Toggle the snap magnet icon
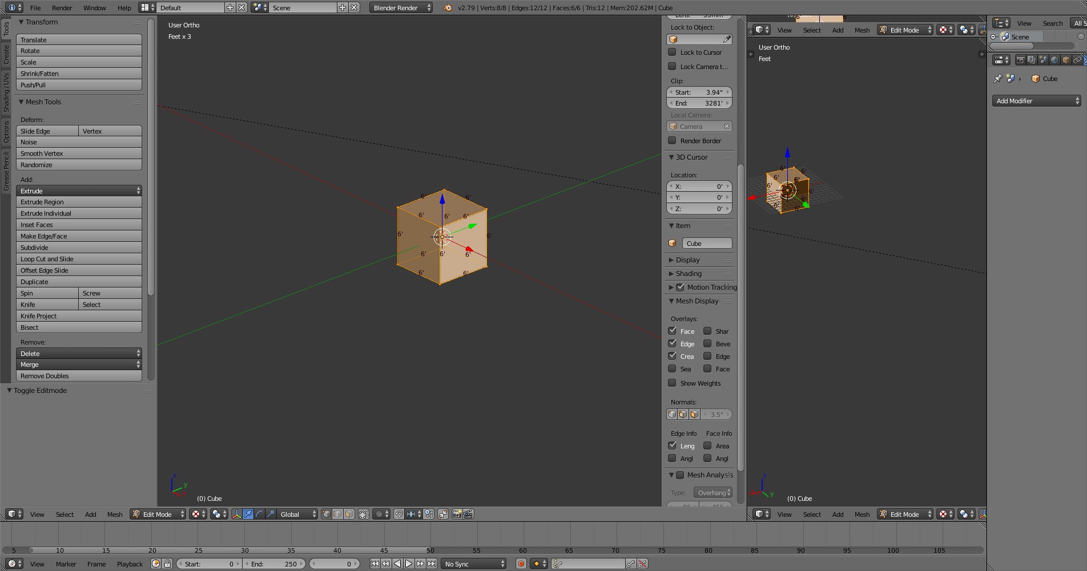Image resolution: width=1087 pixels, height=571 pixels. (399, 514)
